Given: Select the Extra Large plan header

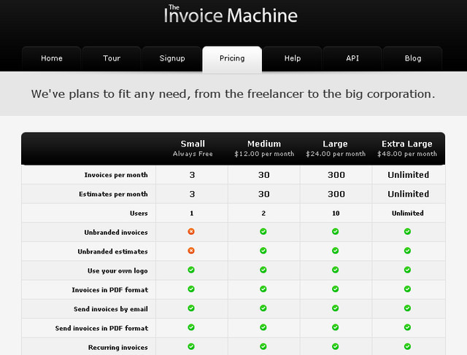Looking at the screenshot, I should tap(407, 148).
